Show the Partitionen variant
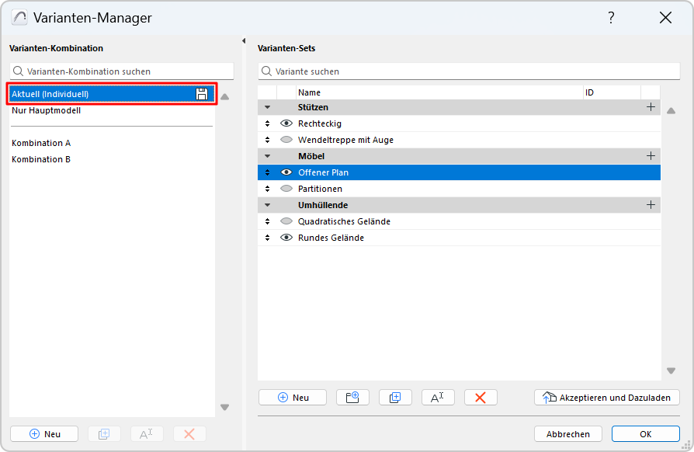This screenshot has width=694, height=452. [x=286, y=189]
